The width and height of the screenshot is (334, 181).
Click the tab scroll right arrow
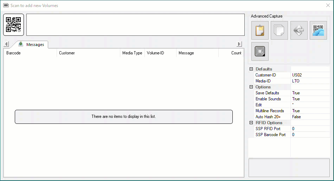(239, 44)
